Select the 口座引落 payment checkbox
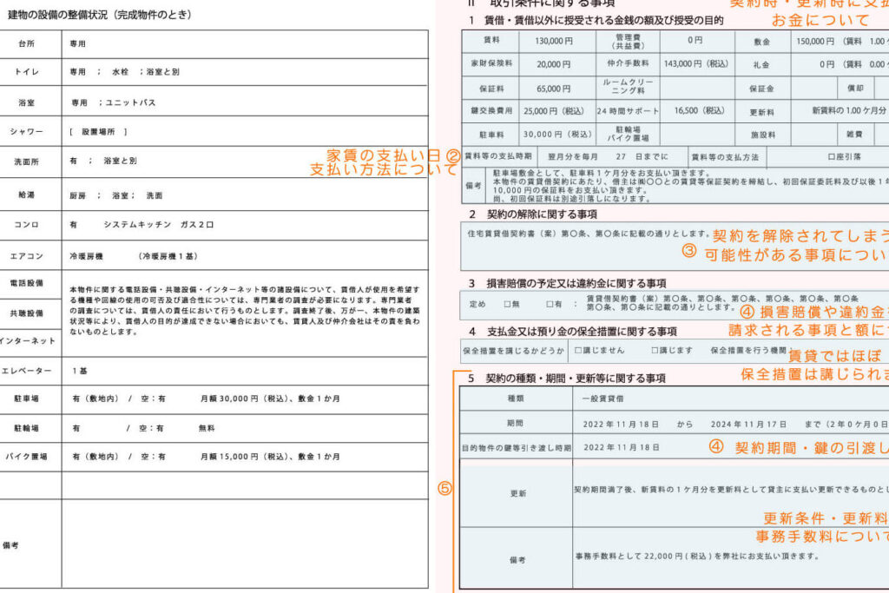 coord(830,157)
